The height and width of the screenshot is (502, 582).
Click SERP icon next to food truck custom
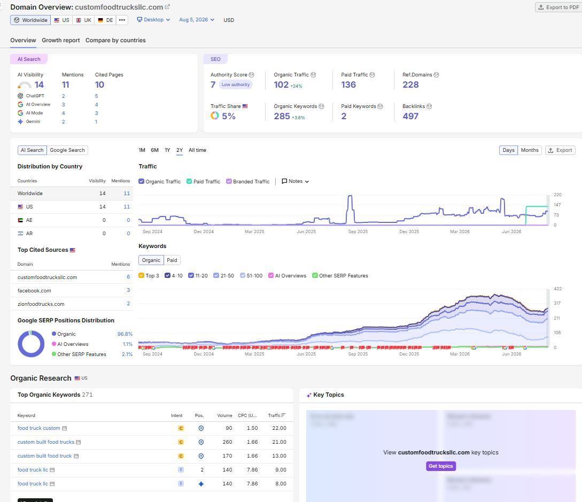click(x=65, y=428)
